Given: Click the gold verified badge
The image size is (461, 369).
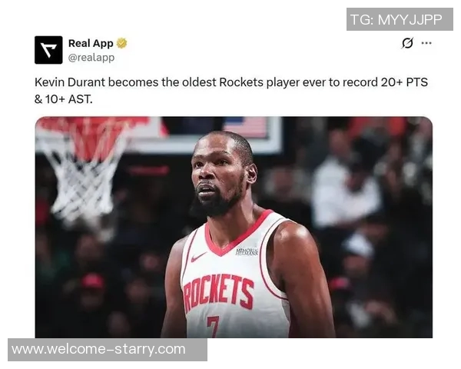Looking at the screenshot, I should [x=121, y=43].
